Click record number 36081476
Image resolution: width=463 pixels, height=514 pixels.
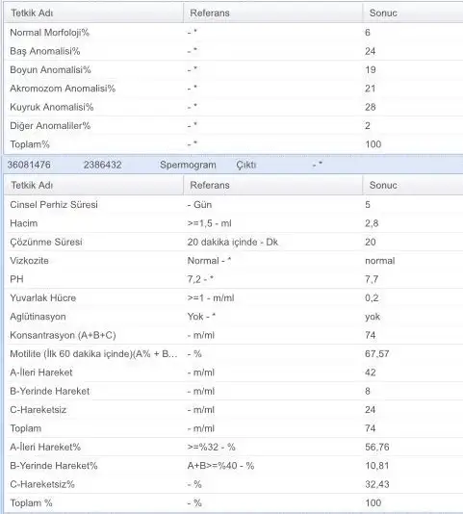point(29,165)
